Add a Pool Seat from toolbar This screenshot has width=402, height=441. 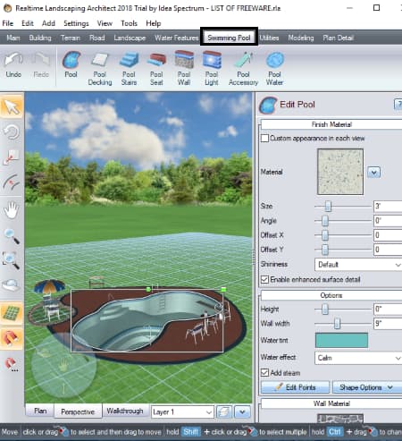pyautogui.click(x=156, y=69)
